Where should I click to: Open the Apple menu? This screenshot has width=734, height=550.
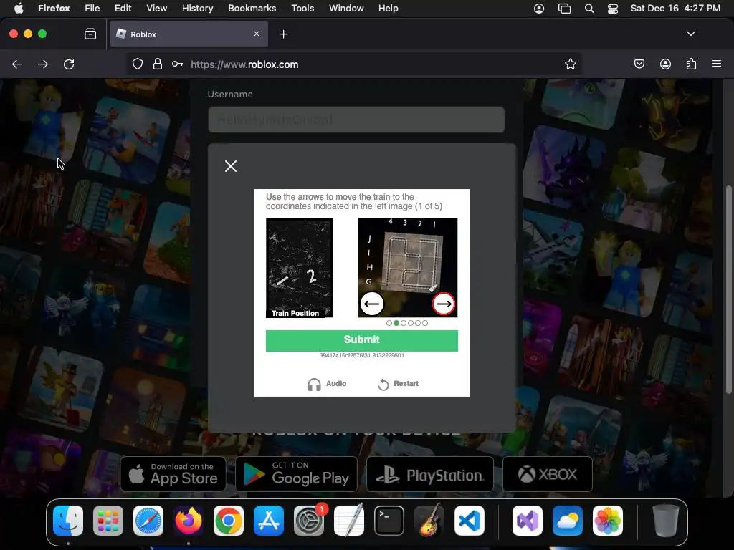click(18, 8)
